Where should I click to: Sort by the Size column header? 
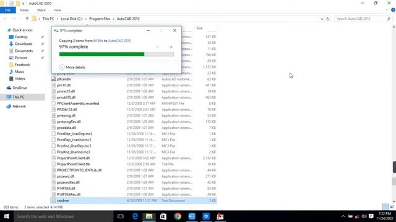(x=199, y=28)
